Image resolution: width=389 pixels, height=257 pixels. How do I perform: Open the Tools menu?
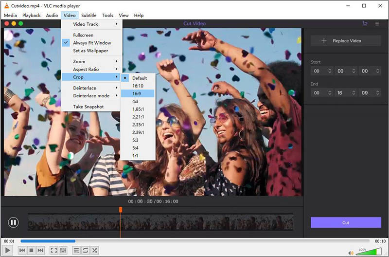click(107, 16)
